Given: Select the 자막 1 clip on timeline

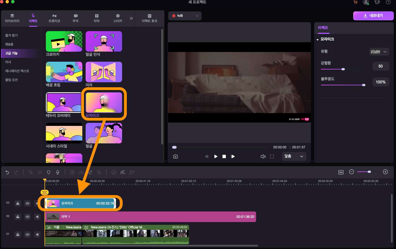Looking at the screenshot, I should (x=150, y=217).
